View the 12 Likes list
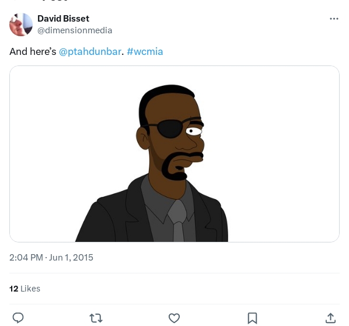 click(25, 289)
